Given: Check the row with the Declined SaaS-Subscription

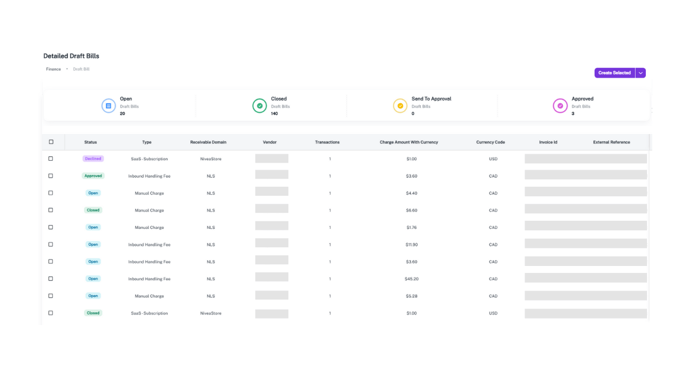Looking at the screenshot, I should coord(51,158).
